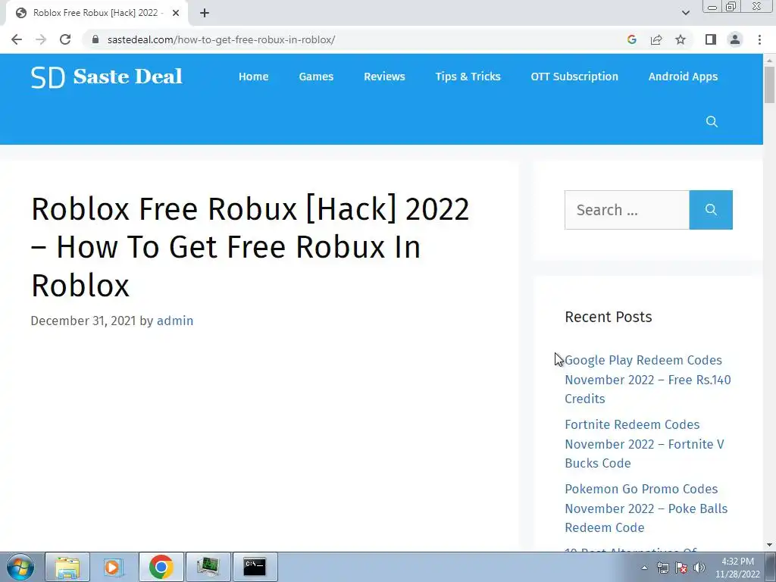Submit search with blue magnifier button

click(711, 210)
